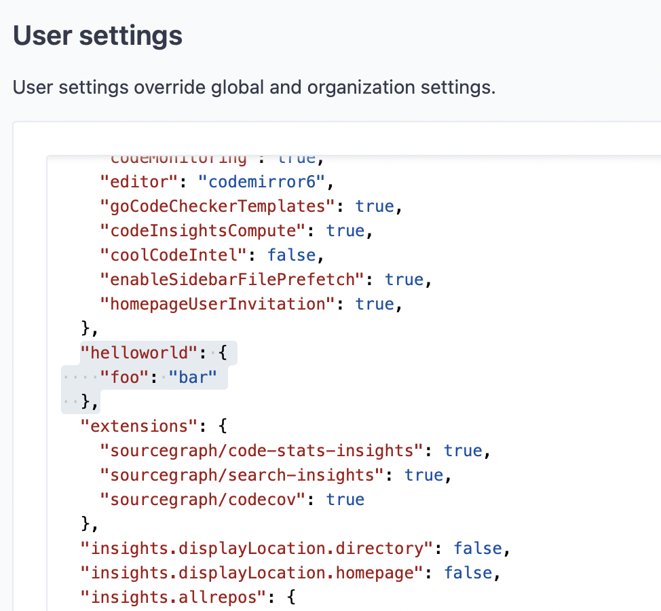Screen dimensions: 661x611
Task: Click the true value of search-insights
Action: [x=424, y=475]
